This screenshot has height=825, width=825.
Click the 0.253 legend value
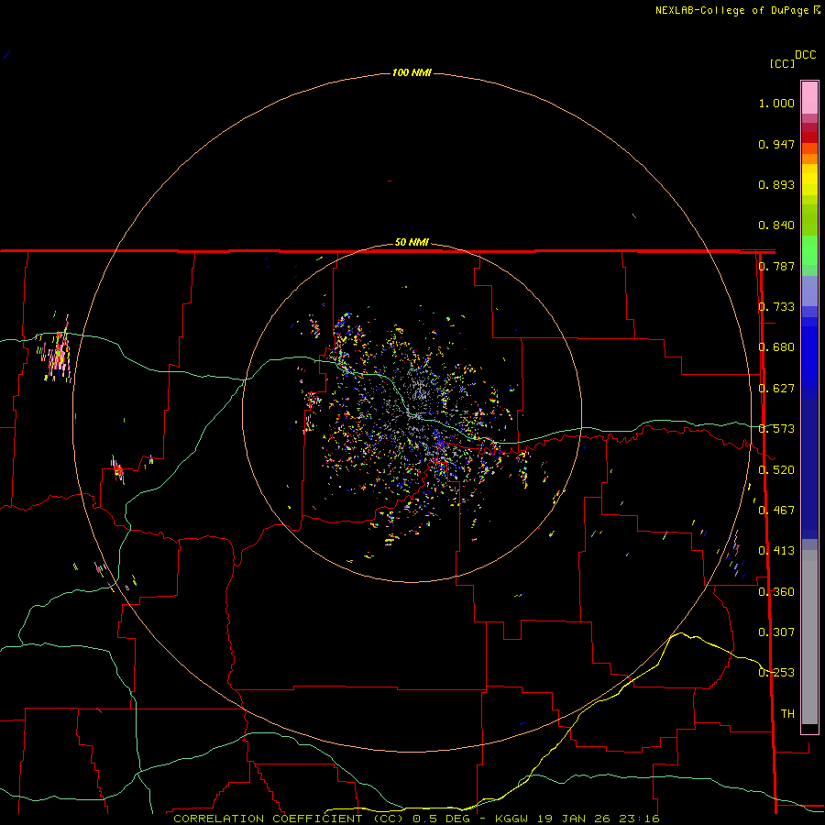point(776,673)
